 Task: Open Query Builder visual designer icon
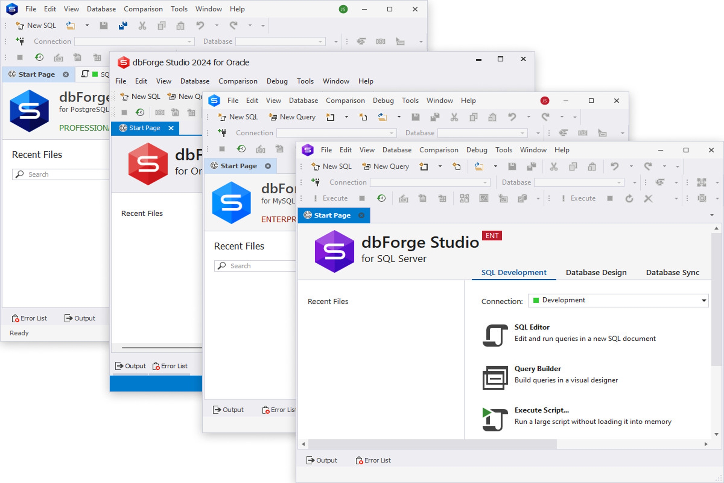pyautogui.click(x=495, y=377)
